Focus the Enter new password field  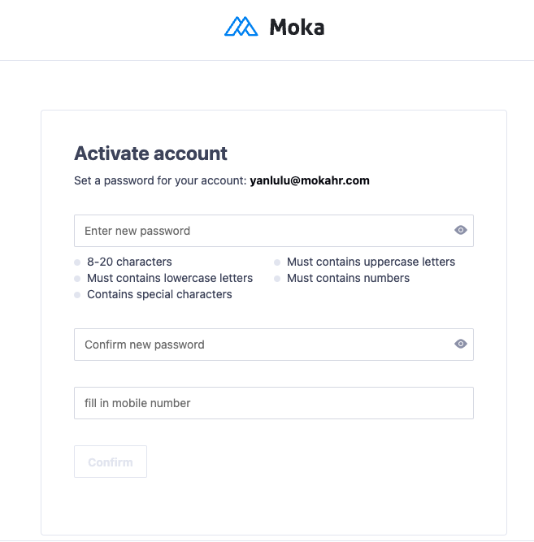click(260, 231)
